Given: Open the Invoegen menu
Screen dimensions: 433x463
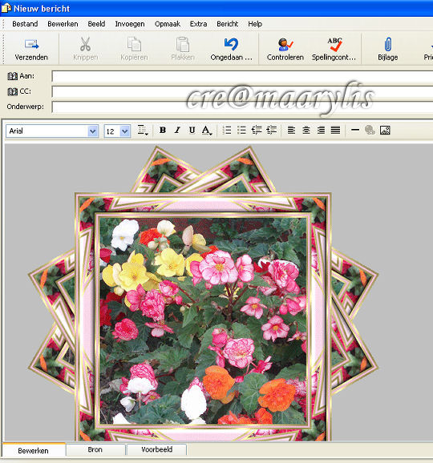Looking at the screenshot, I should click(130, 24).
